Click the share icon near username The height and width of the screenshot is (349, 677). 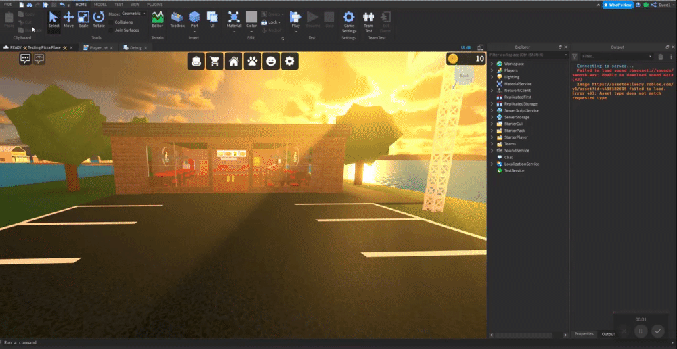(653, 5)
